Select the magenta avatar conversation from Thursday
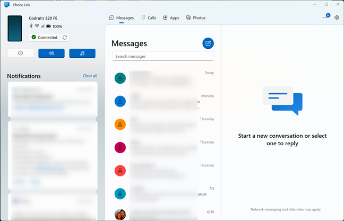The height and width of the screenshot is (221, 344). click(x=164, y=148)
